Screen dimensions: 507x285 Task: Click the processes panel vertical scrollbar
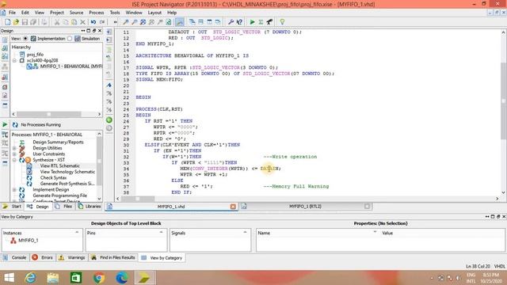[x=99, y=161]
